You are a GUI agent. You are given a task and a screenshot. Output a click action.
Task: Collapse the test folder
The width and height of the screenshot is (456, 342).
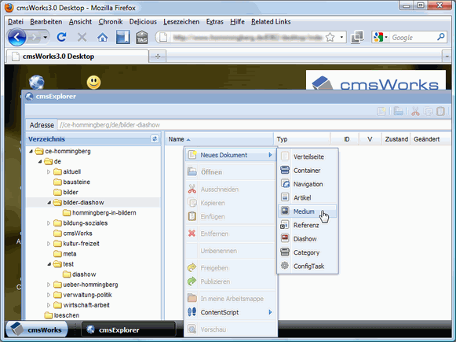tap(49, 264)
